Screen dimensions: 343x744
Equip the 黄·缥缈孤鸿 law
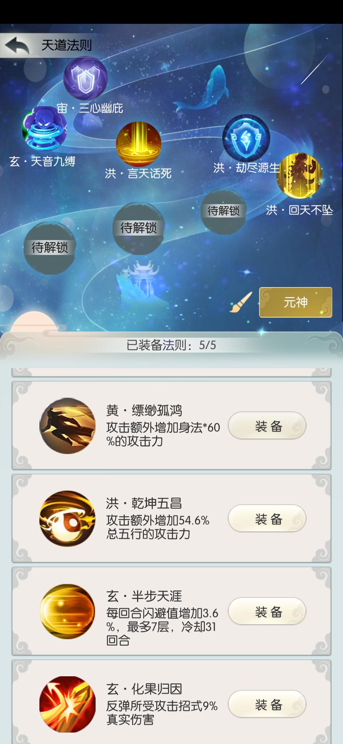pos(267,426)
